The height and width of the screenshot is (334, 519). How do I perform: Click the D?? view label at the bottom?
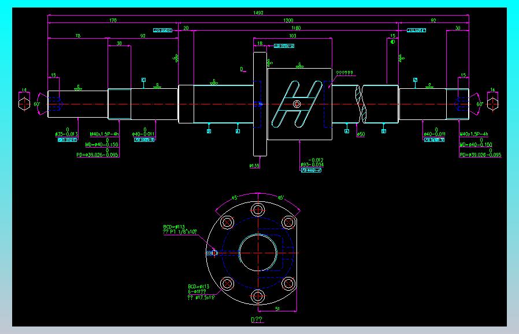point(257,320)
